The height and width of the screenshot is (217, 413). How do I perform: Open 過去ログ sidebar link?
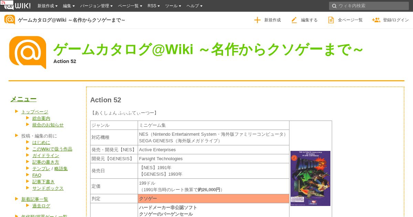pyautogui.click(x=41, y=206)
